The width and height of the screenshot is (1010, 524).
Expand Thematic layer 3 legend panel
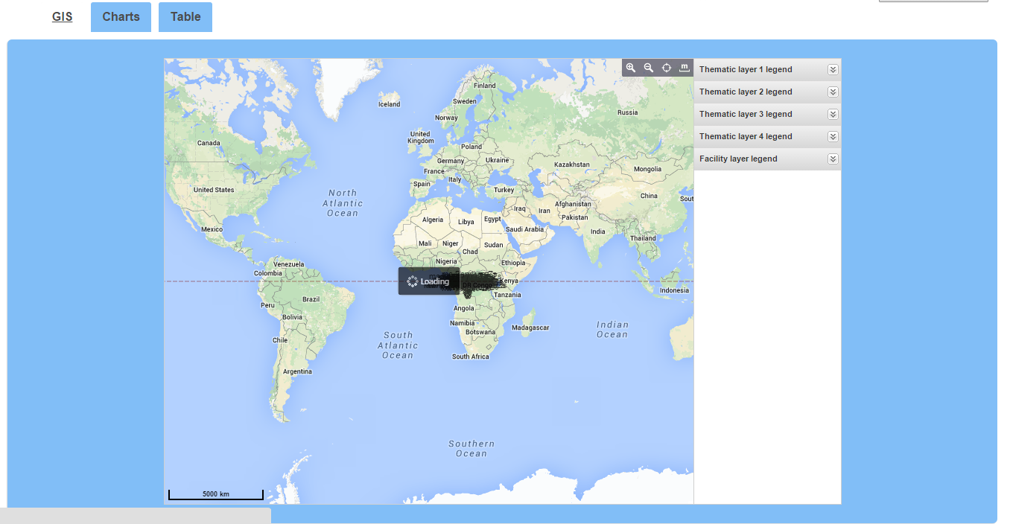pyautogui.click(x=833, y=114)
